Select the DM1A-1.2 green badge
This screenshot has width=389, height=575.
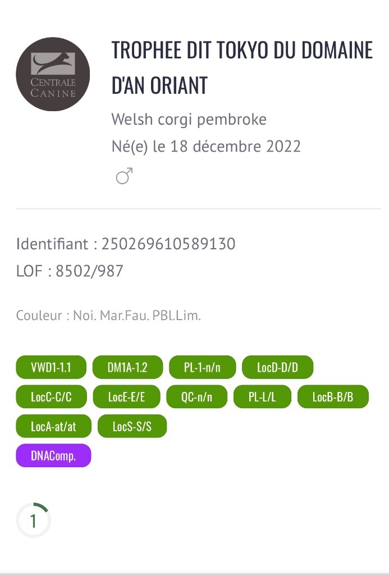coord(127,367)
